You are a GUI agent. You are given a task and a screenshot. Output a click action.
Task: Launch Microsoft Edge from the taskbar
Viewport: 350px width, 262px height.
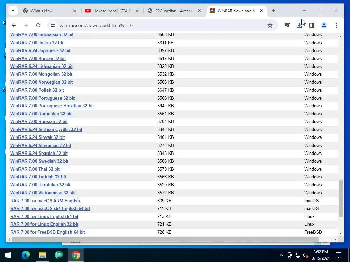[25, 255]
